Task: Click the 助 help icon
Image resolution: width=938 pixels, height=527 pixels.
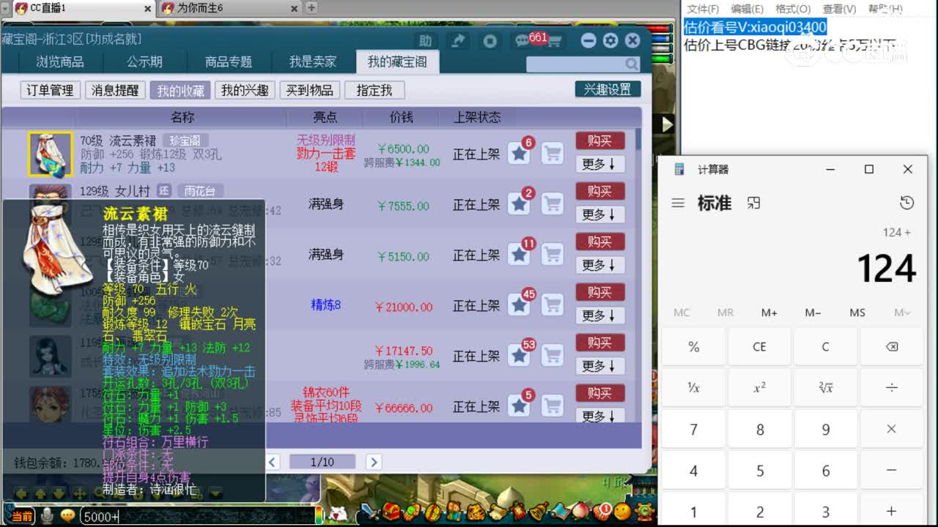Action: 425,41
